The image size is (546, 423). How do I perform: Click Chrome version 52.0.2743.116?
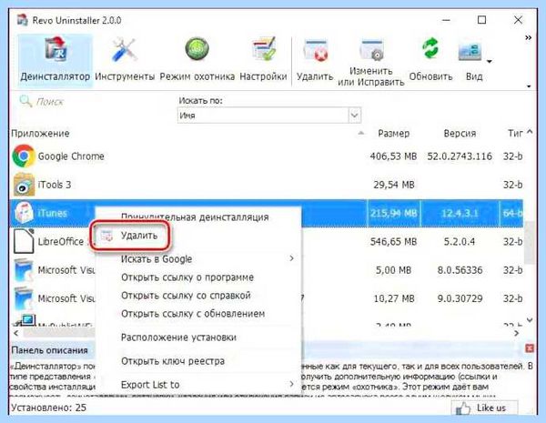(460, 156)
